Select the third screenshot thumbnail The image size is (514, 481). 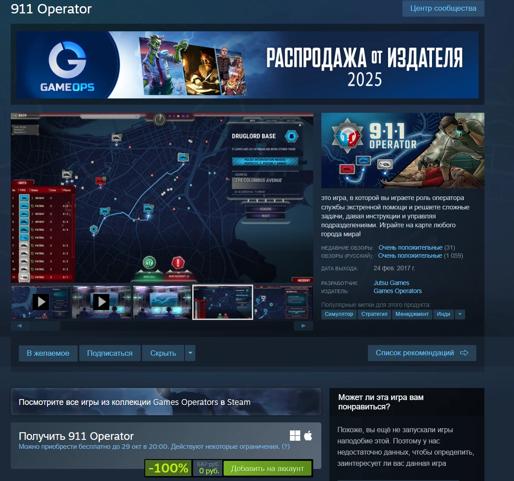pyautogui.click(x=162, y=302)
